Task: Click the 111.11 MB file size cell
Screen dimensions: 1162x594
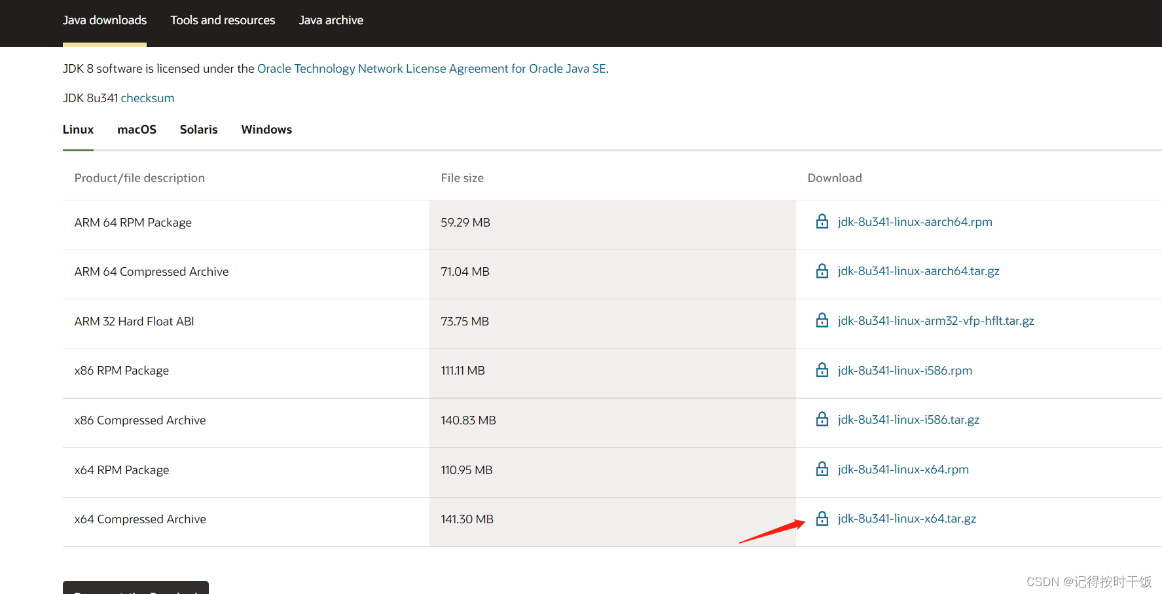Action: tap(613, 373)
